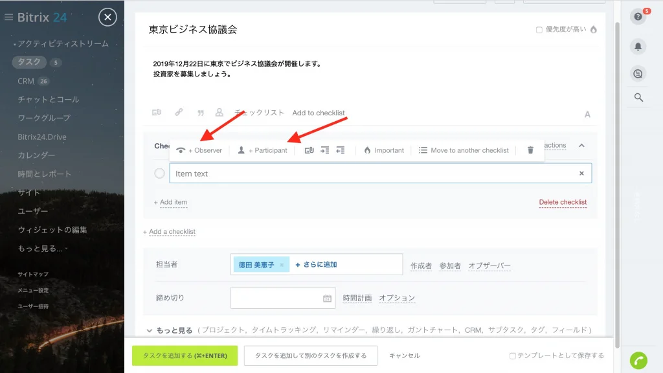The height and width of the screenshot is (373, 663).
Task: Click the fire icon next to 優先度が高い
Action: [594, 29]
